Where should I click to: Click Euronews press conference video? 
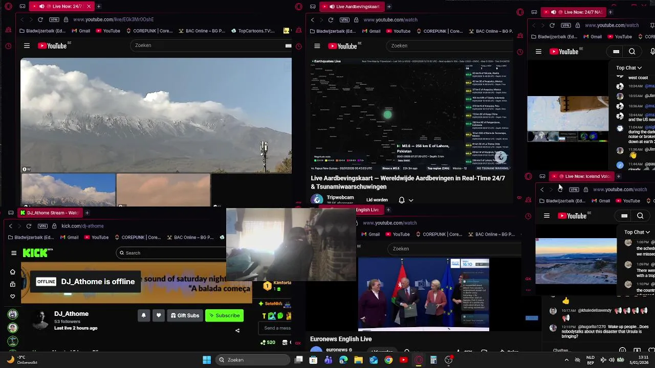click(x=423, y=294)
